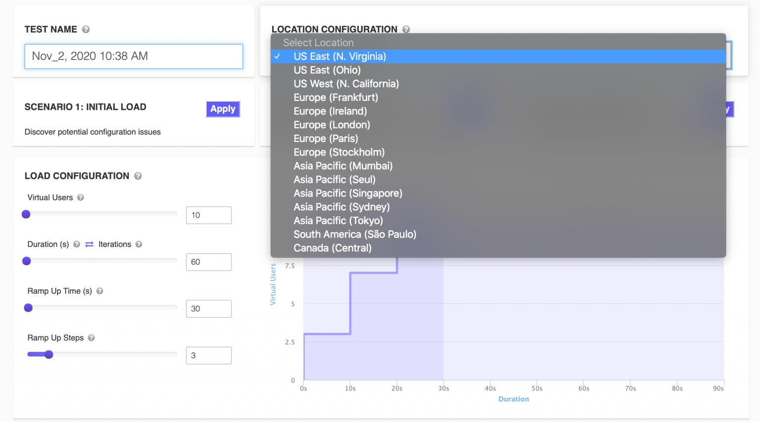Select Canada (Central) entry

[x=332, y=248]
